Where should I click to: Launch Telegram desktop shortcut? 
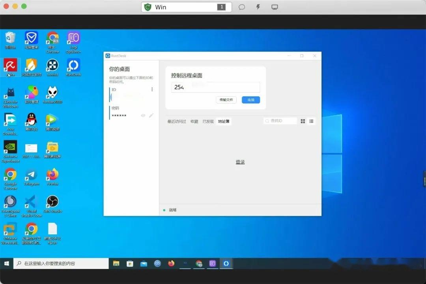pyautogui.click(x=31, y=175)
